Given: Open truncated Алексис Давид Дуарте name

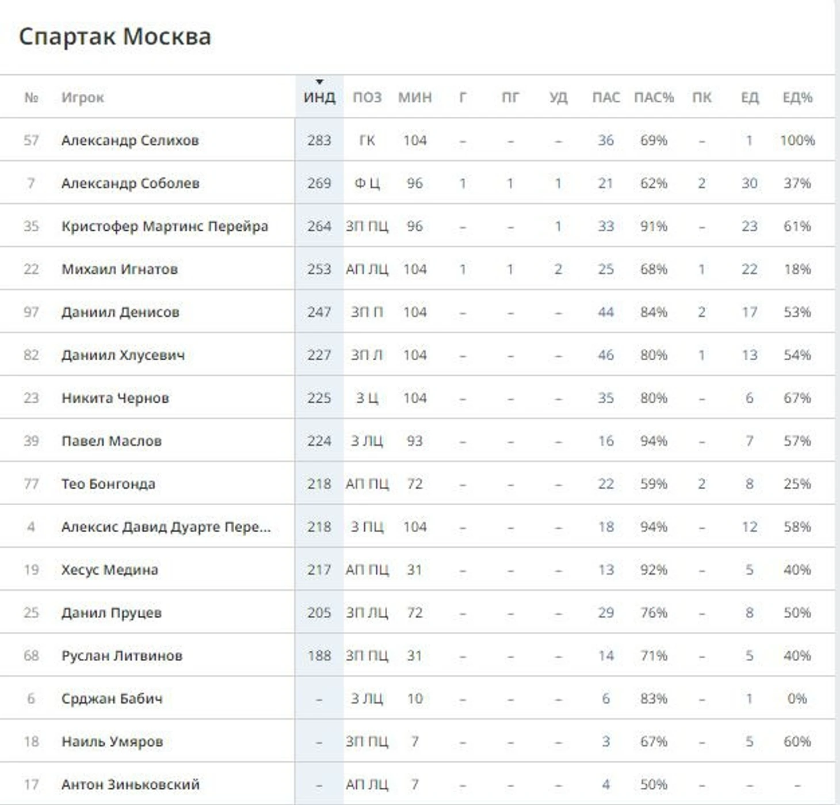Looking at the screenshot, I should (166, 527).
